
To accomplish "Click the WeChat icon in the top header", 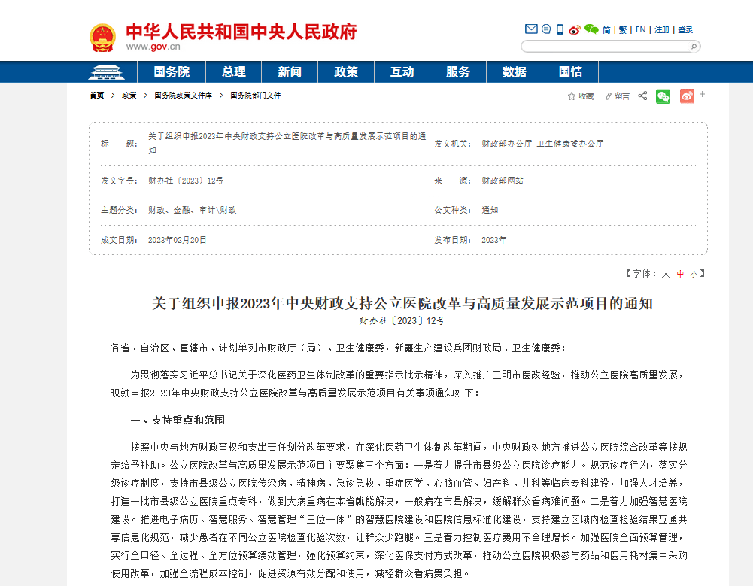I will click(x=591, y=29).
